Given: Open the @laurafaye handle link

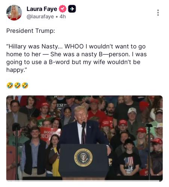Looking at the screenshot, I should [40, 16].
